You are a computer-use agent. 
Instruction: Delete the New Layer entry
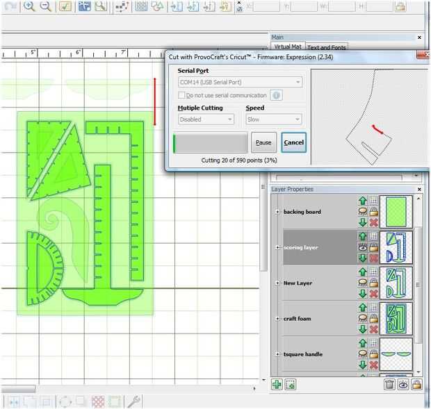(x=373, y=294)
